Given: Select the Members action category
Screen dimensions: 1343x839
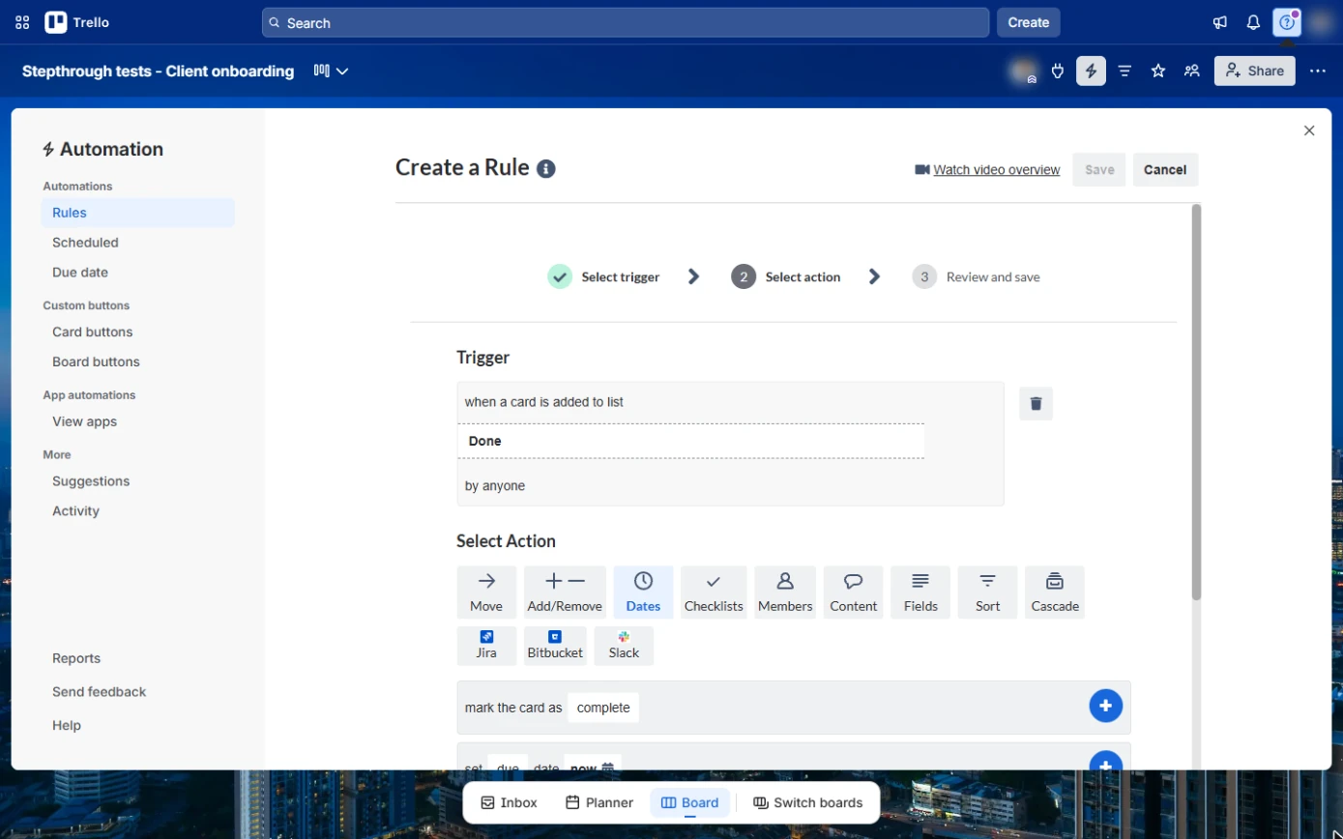Looking at the screenshot, I should [x=785, y=593].
